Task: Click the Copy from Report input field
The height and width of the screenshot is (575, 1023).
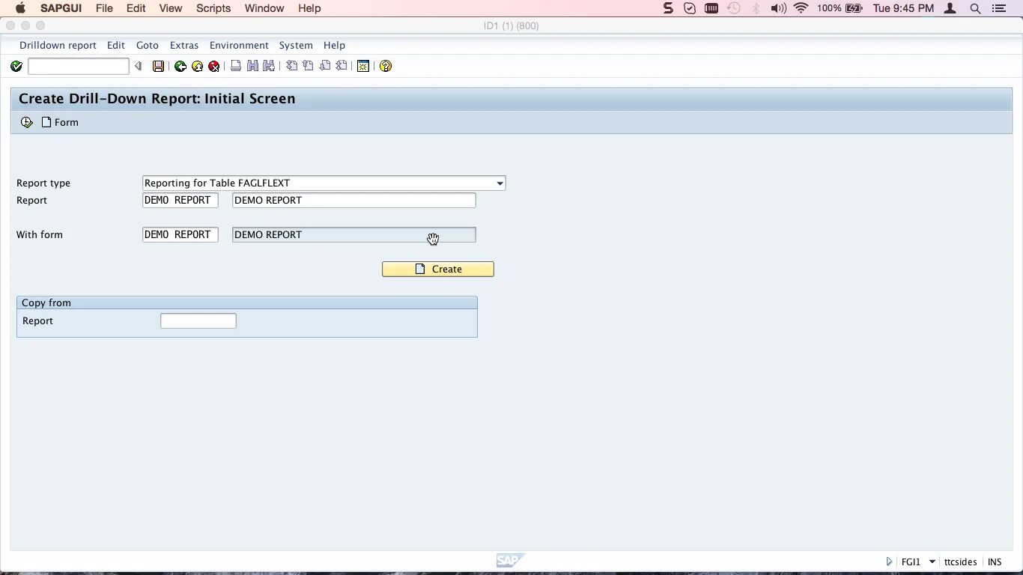Action: [198, 320]
